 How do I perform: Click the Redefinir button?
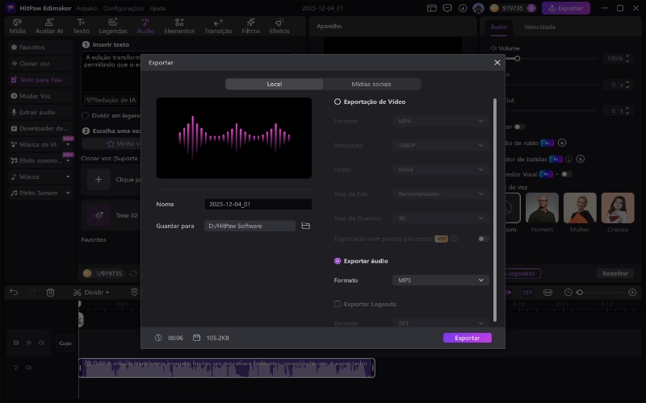click(x=615, y=273)
